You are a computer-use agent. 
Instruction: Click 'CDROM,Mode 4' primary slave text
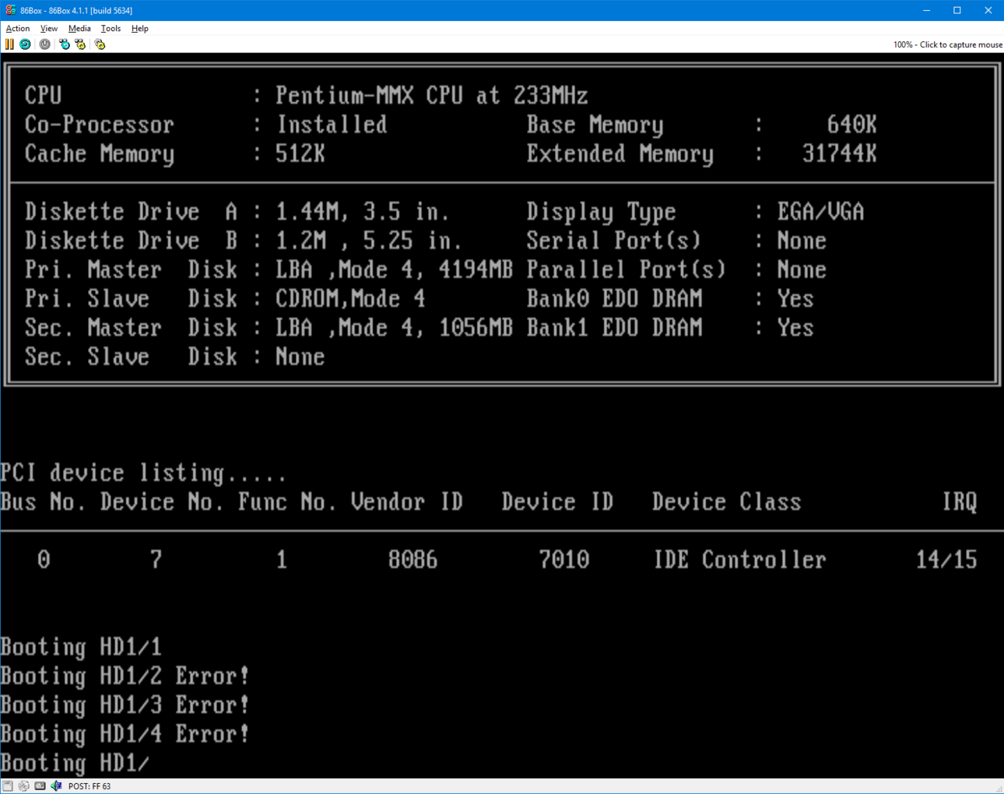350,299
